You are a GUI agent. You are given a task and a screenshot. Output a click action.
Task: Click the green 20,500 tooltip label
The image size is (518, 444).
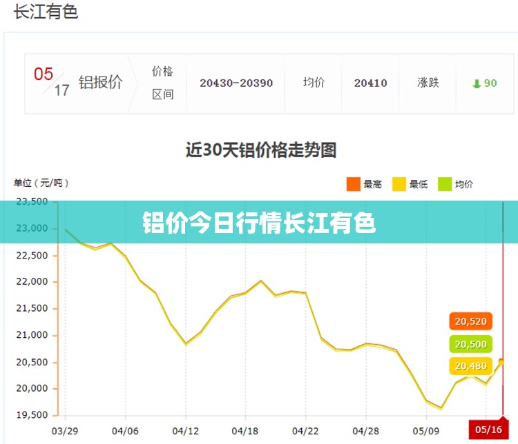click(x=471, y=344)
